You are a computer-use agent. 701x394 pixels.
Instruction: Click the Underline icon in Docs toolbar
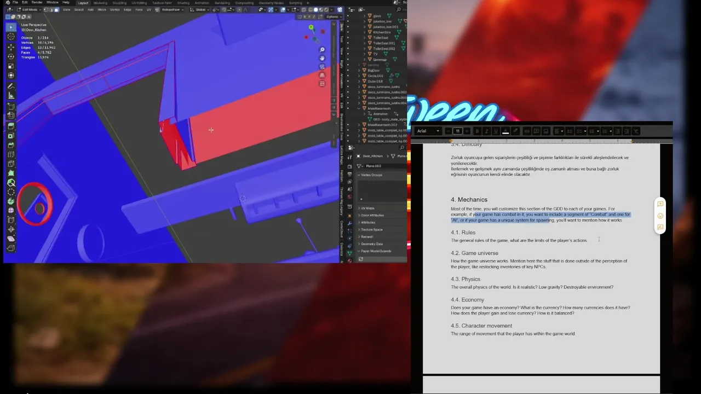click(x=496, y=131)
